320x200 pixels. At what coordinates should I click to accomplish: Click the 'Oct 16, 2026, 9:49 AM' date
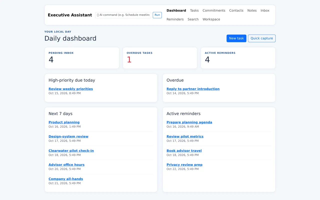tap(183, 127)
